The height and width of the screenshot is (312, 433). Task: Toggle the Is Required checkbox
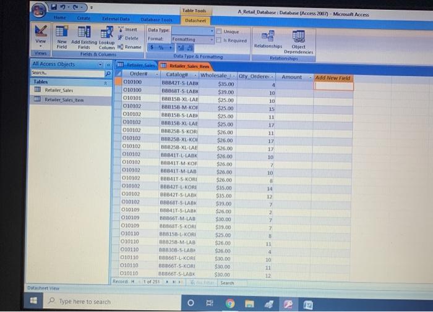point(219,40)
